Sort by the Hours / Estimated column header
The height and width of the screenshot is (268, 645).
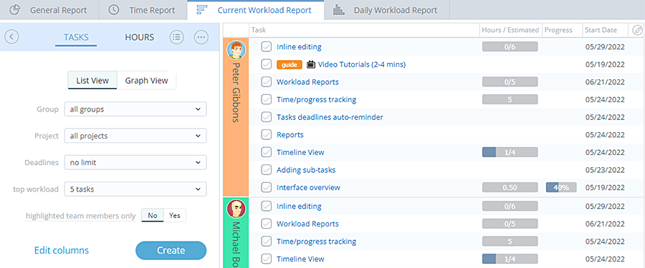coord(510,30)
